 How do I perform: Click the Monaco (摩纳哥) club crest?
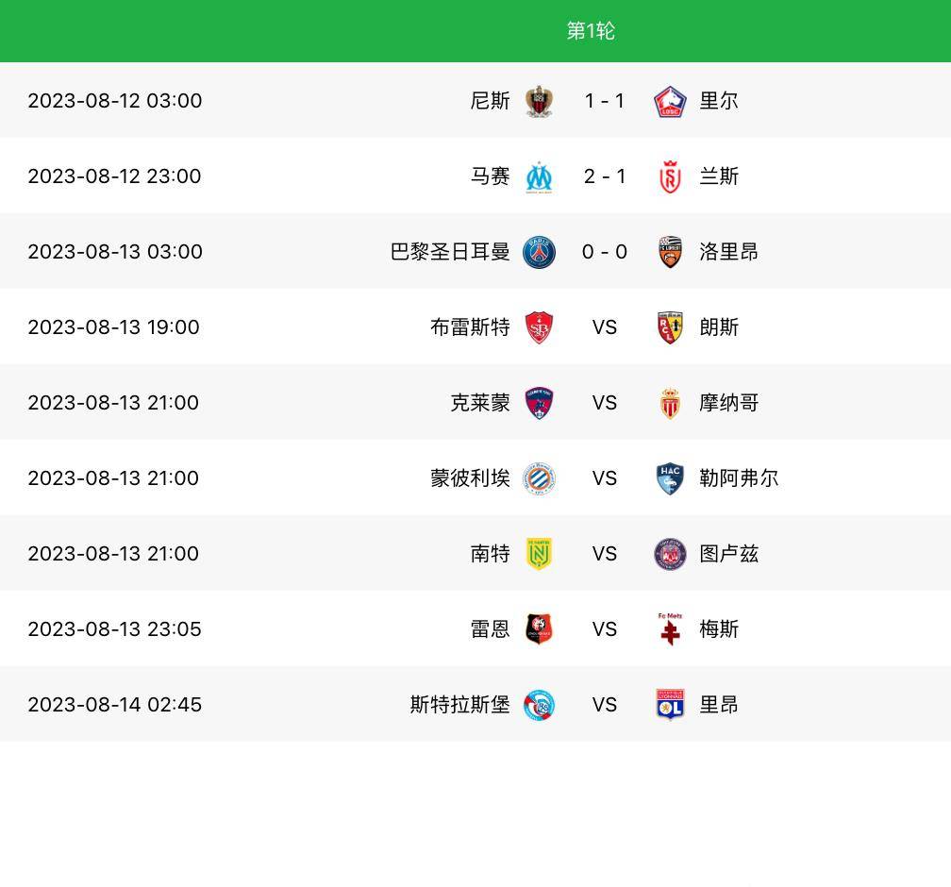tap(670, 403)
